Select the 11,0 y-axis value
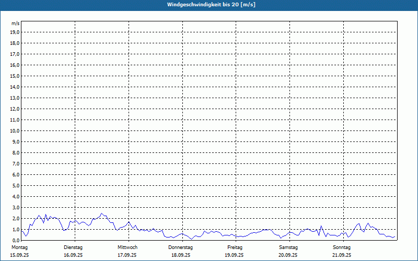Screen dimensions: 418x261 point(15,120)
